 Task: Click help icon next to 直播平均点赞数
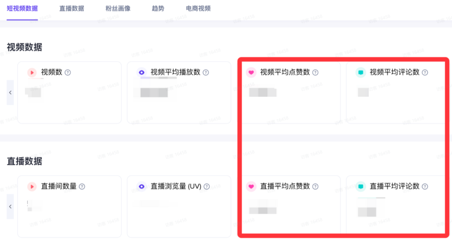[x=315, y=186]
